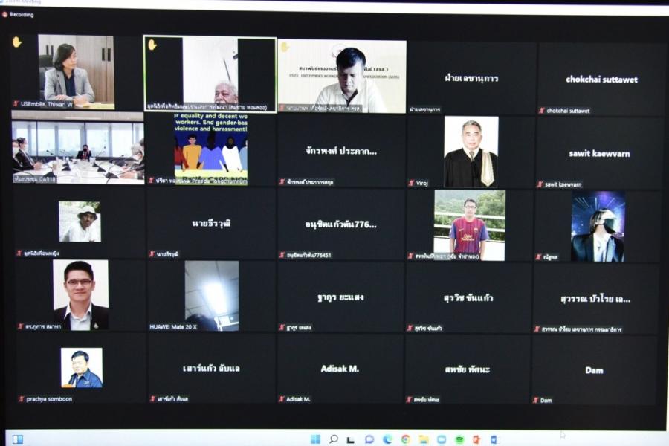Click muted microphone icon next to Adisak M.

tap(282, 399)
